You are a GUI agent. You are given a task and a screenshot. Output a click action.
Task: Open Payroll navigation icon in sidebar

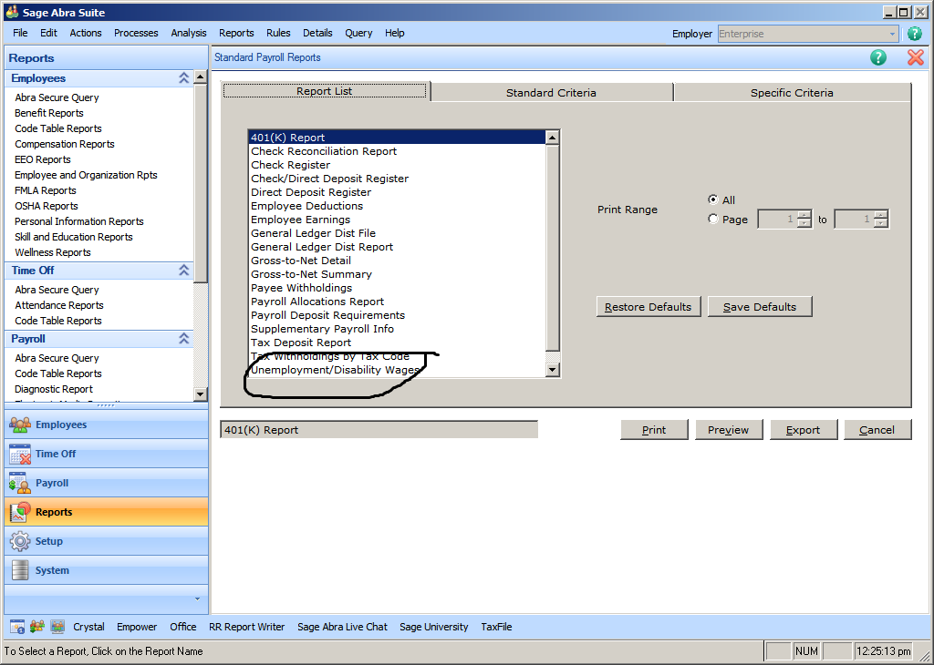click(20, 483)
